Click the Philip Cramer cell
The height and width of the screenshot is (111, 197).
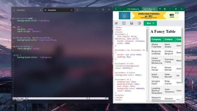pos(169,82)
